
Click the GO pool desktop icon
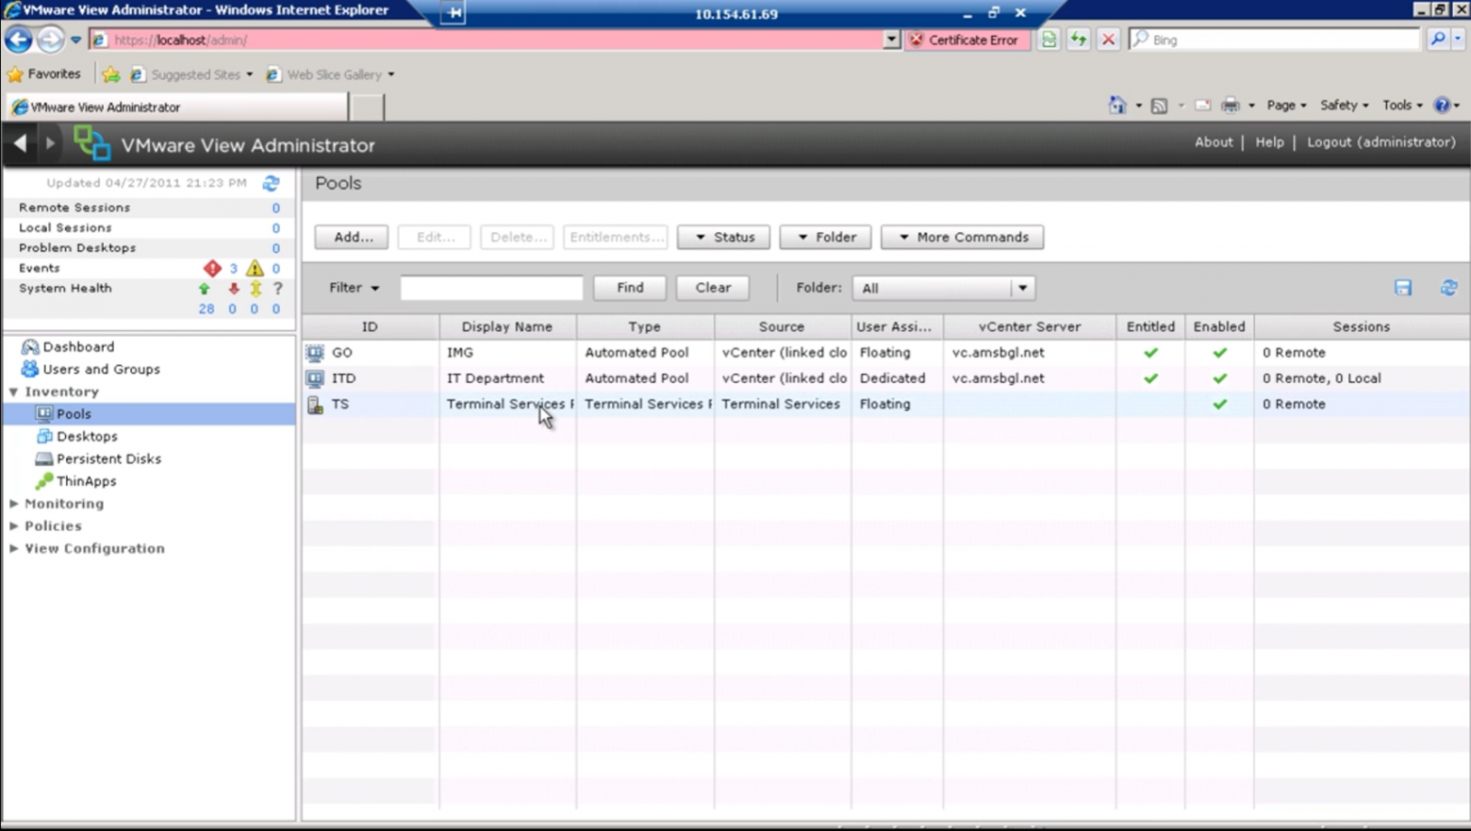(x=315, y=353)
